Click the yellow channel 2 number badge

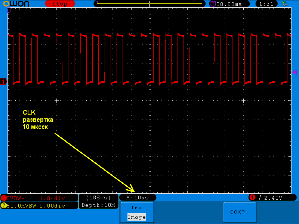[x=4, y=205]
